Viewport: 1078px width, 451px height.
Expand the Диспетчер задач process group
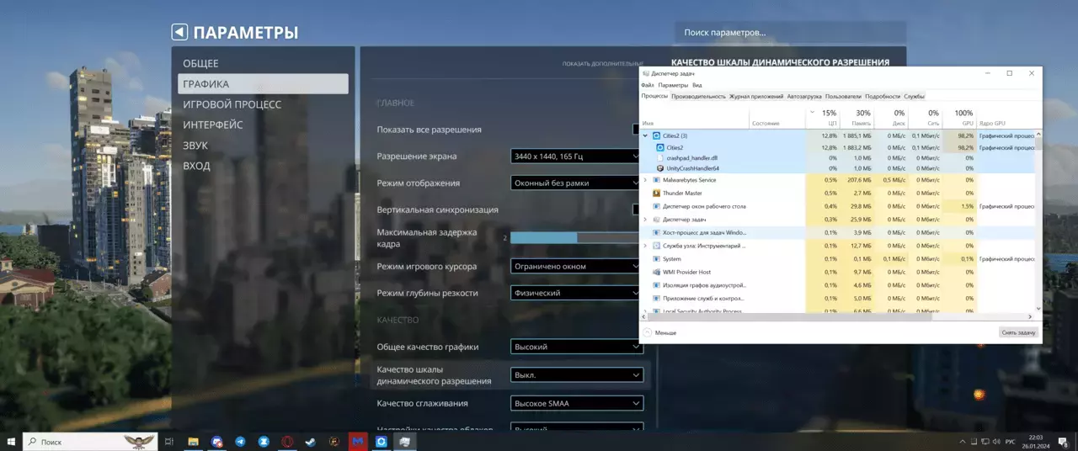click(x=646, y=220)
